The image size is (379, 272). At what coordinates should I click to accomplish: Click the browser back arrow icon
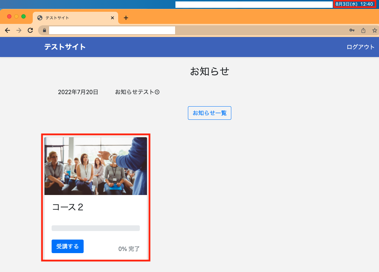point(7,31)
